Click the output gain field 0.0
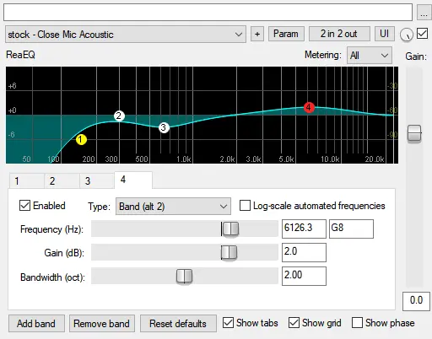Screen dimensions: 432x339 pos(416,301)
